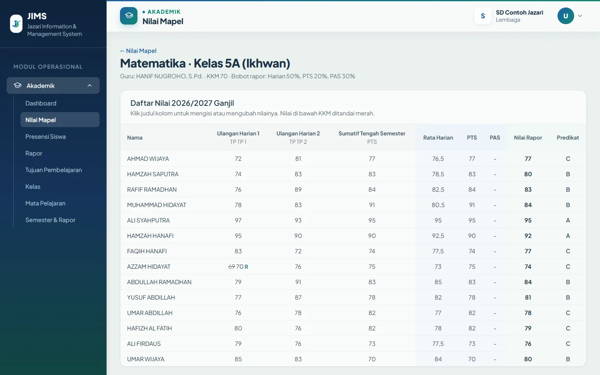Click ALI SYAHPUTRA row name
Screen dimensions: 600x375
(148, 220)
